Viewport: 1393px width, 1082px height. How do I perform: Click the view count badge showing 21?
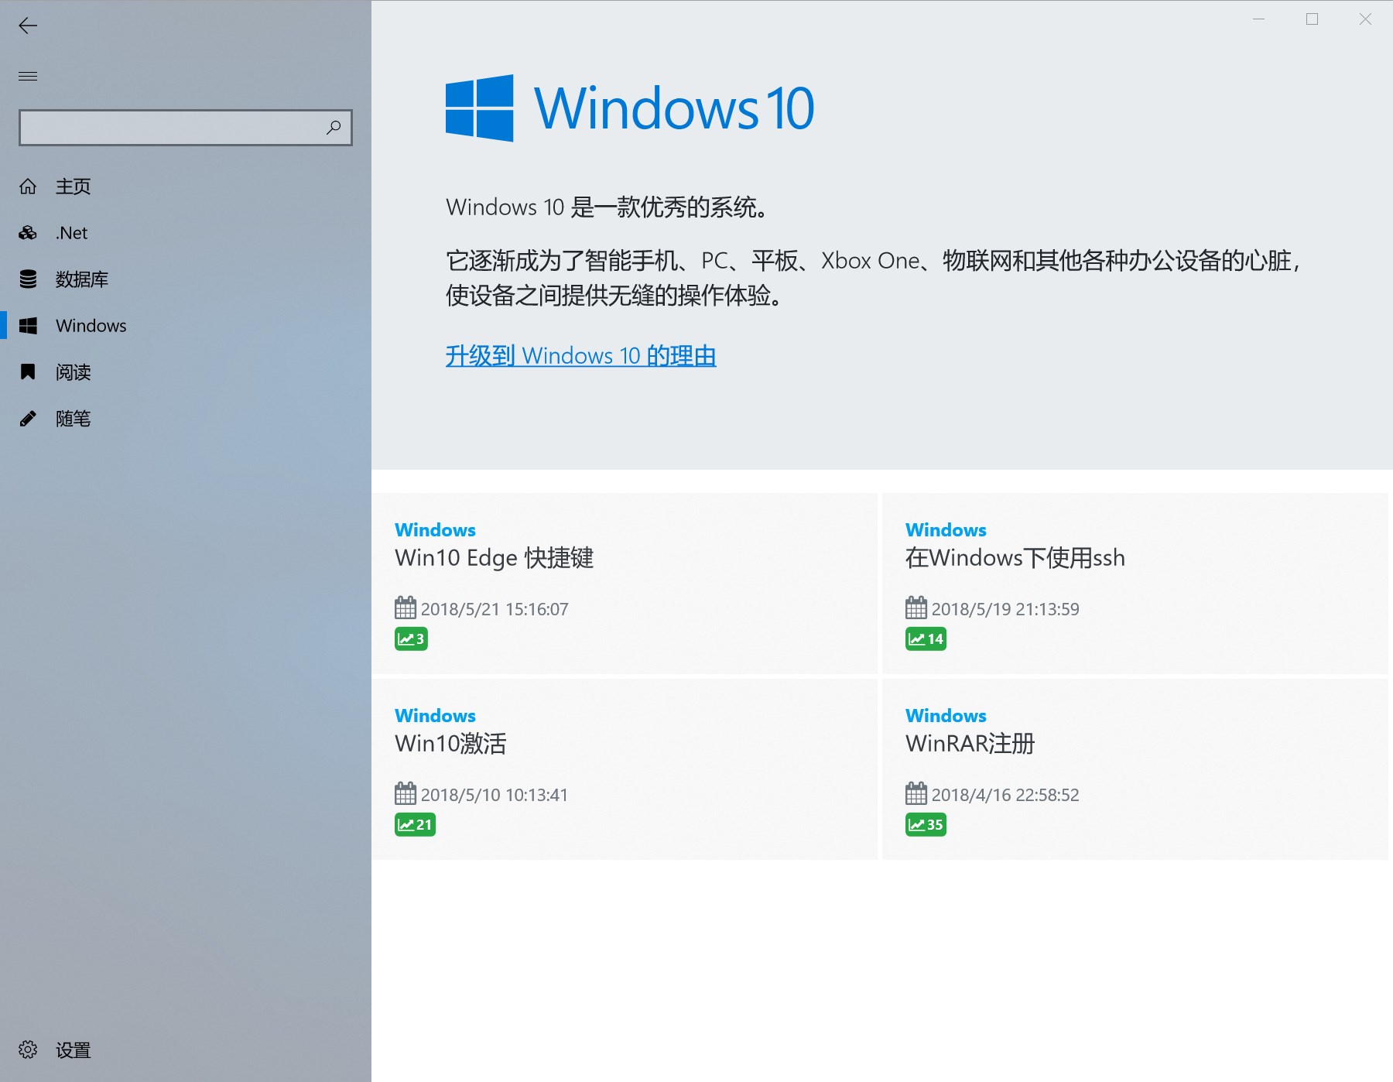click(415, 824)
